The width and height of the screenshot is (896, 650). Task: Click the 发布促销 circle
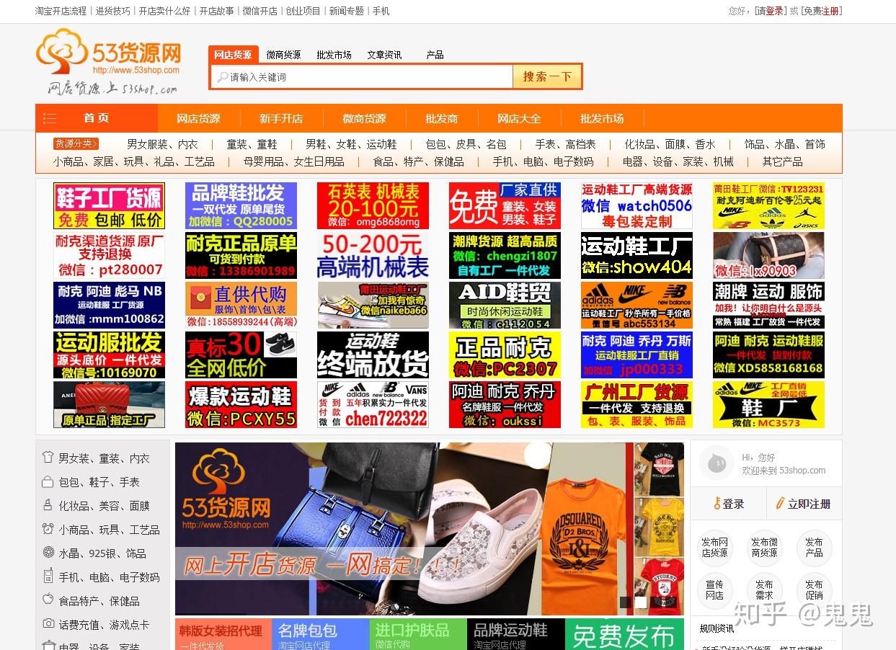click(x=814, y=589)
